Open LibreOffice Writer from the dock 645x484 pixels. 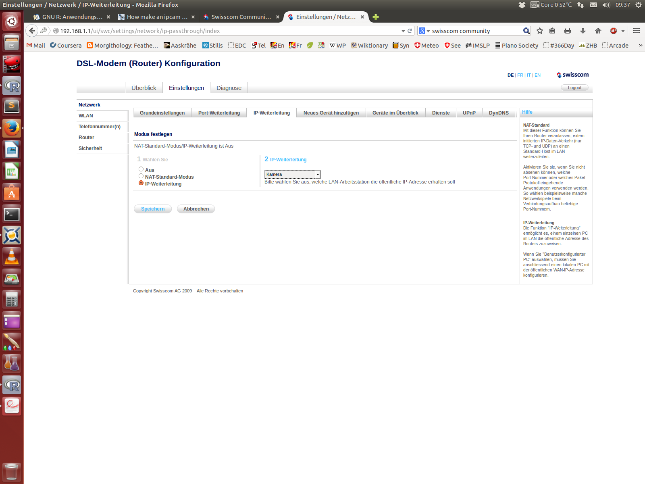coord(12,150)
